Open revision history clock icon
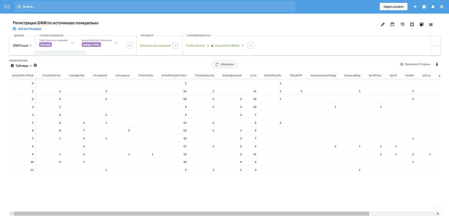 pos(402,24)
